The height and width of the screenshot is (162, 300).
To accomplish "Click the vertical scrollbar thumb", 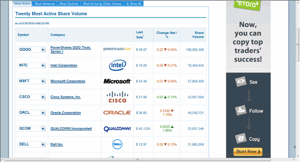I will (x=298, y=45).
